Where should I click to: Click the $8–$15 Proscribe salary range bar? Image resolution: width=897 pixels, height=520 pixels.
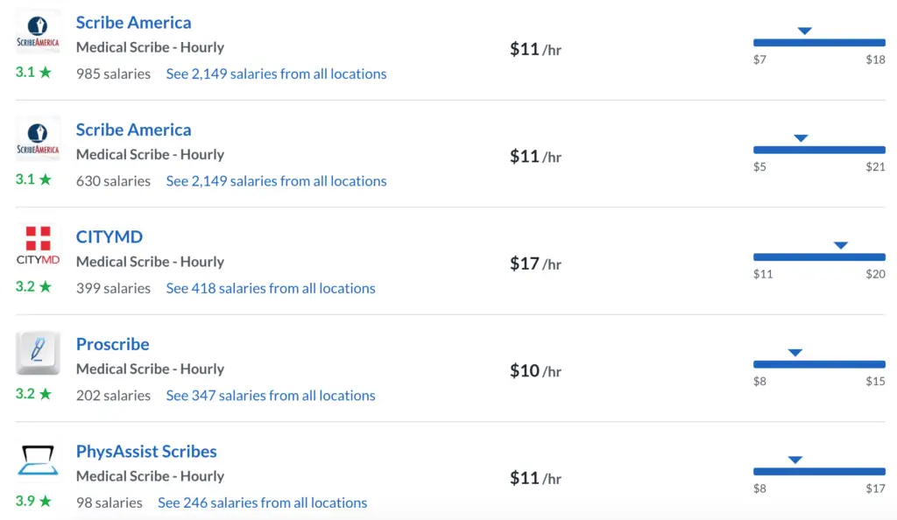pos(819,364)
